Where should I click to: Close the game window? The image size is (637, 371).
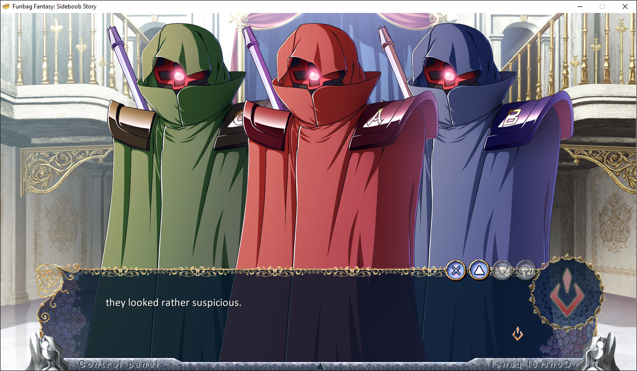(x=625, y=6)
